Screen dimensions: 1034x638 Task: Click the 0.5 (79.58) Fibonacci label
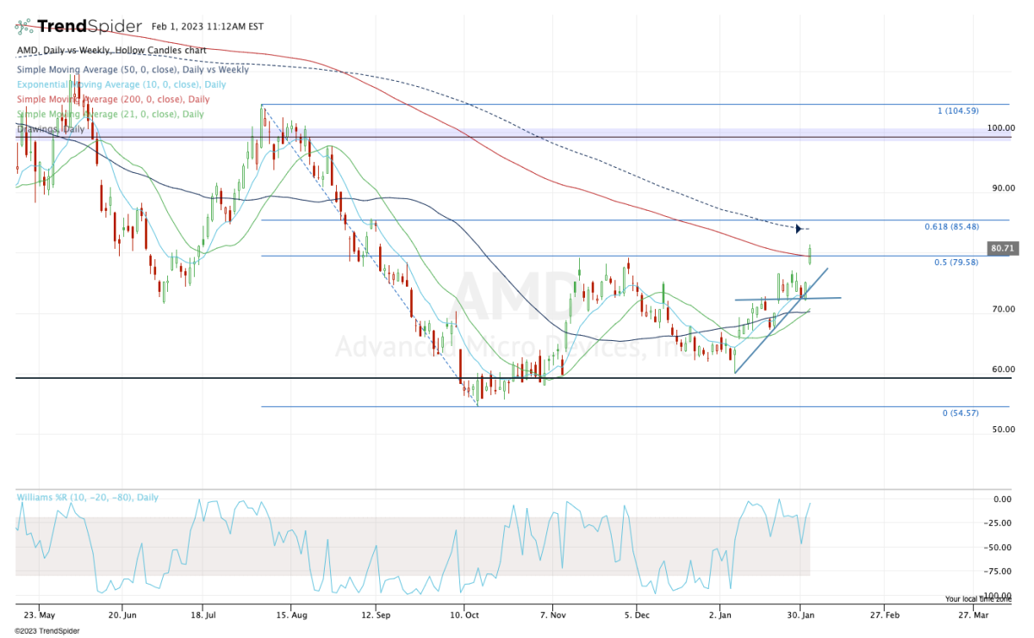click(956, 262)
